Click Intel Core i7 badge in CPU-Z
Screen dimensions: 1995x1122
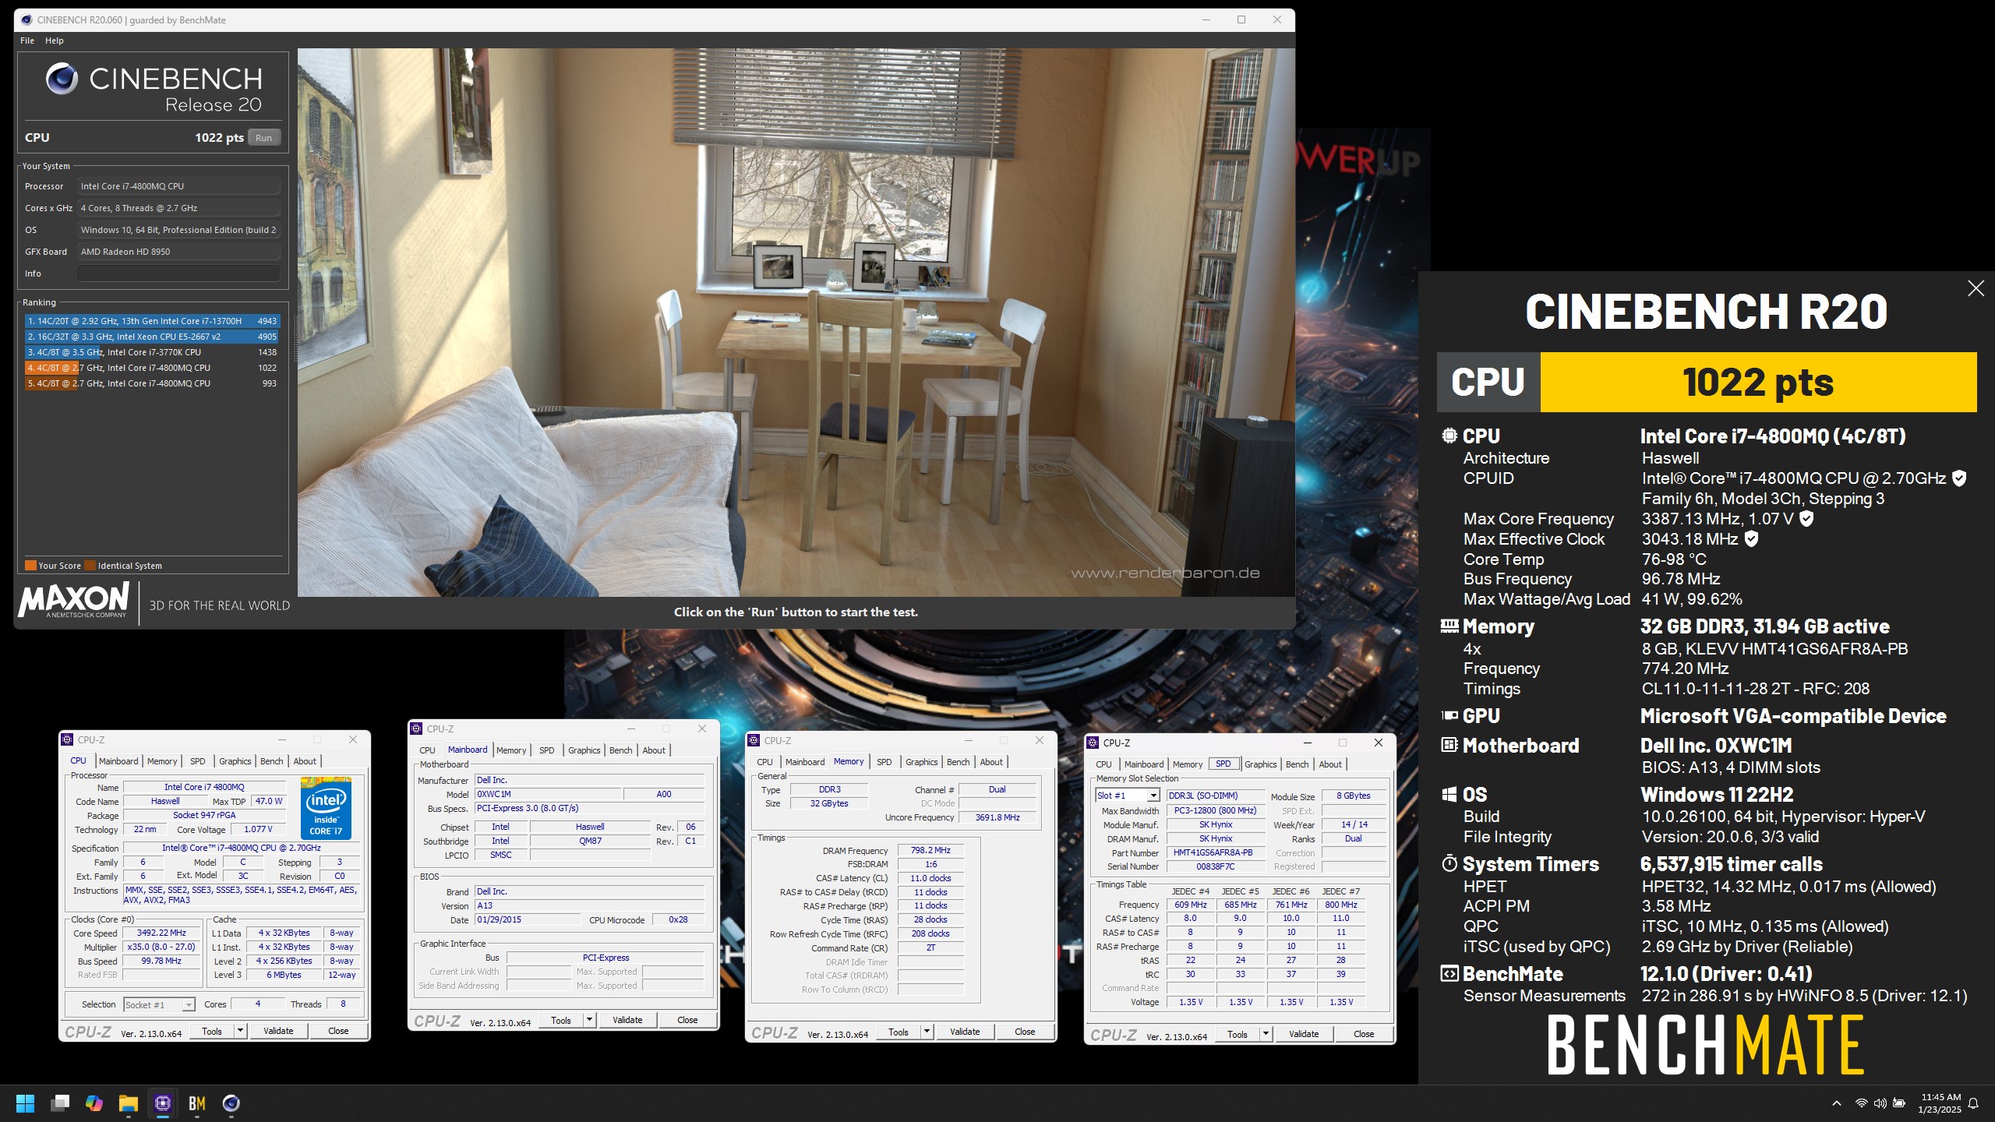(x=326, y=808)
